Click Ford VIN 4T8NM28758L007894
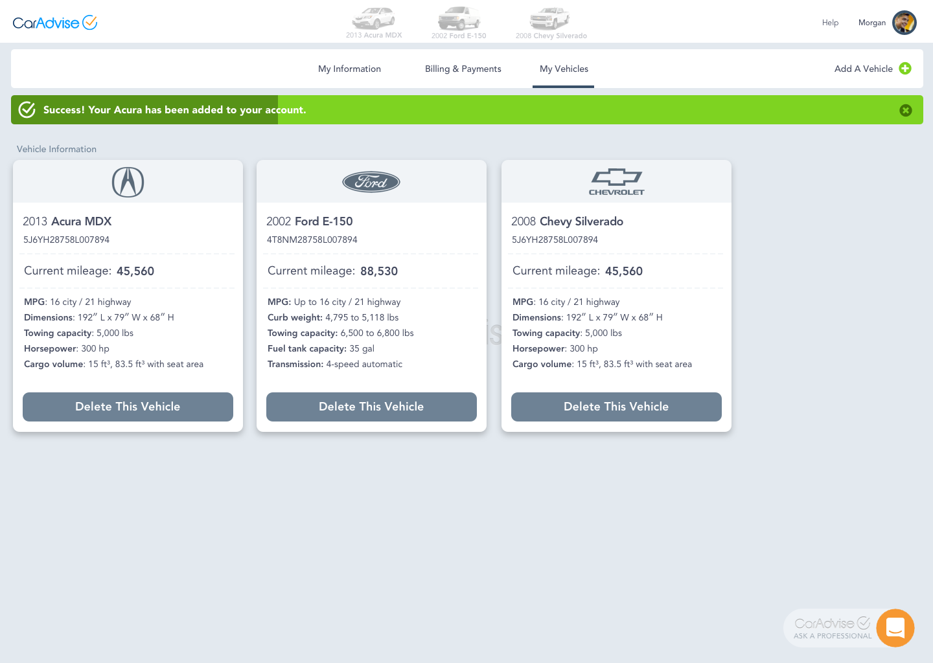Image resolution: width=933 pixels, height=663 pixels. (x=312, y=240)
